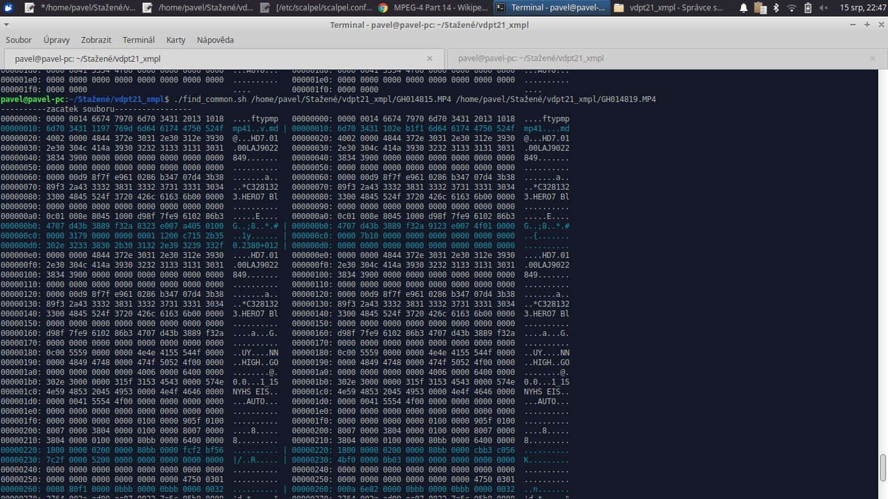888x499 pixels.
Task: Open the Zobrazit menu
Action: point(96,40)
